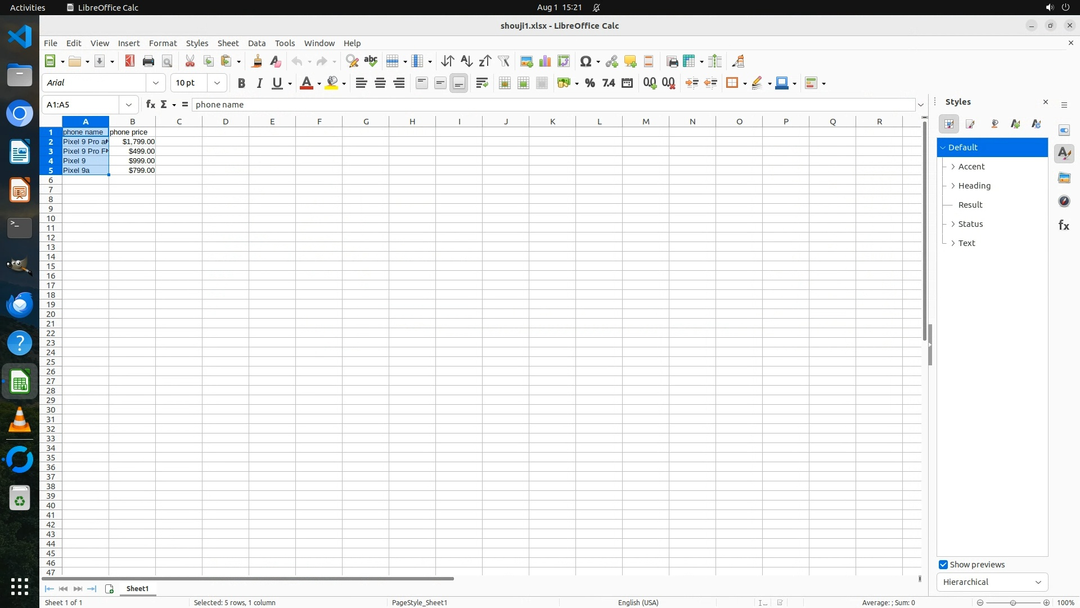Viewport: 1080px width, 608px height.
Task: Expand the Heading style group
Action: click(953, 186)
